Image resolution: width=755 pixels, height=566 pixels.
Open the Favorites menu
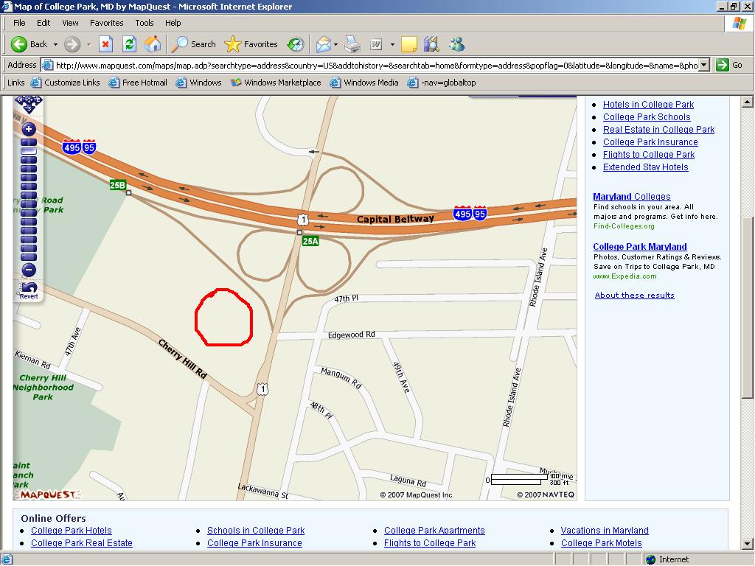(106, 23)
